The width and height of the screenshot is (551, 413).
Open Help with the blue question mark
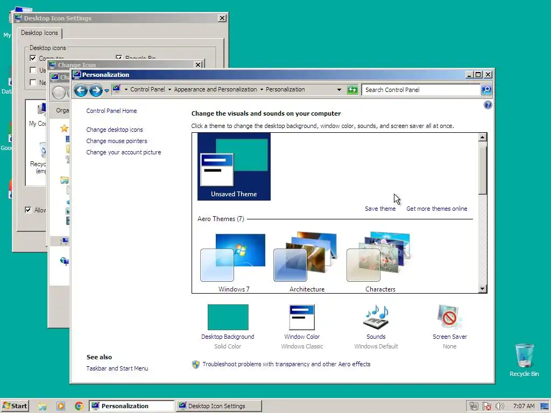pyautogui.click(x=488, y=105)
